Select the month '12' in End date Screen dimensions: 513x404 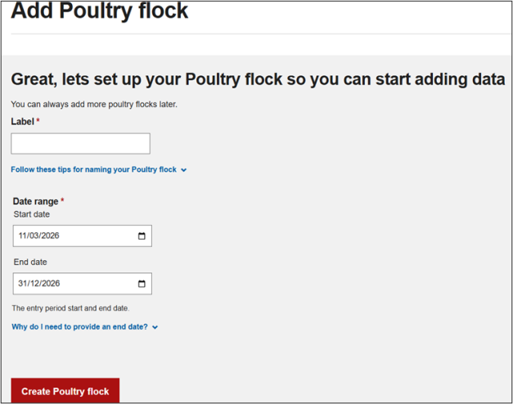(x=34, y=284)
